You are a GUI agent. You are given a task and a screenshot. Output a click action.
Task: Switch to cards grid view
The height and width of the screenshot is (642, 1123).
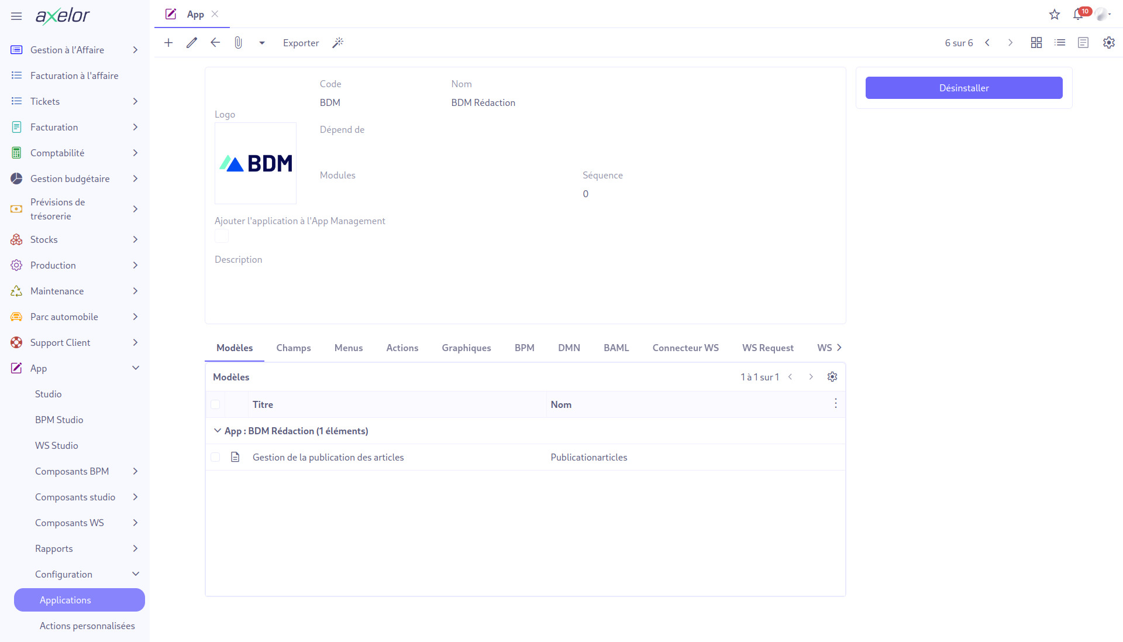pos(1036,43)
